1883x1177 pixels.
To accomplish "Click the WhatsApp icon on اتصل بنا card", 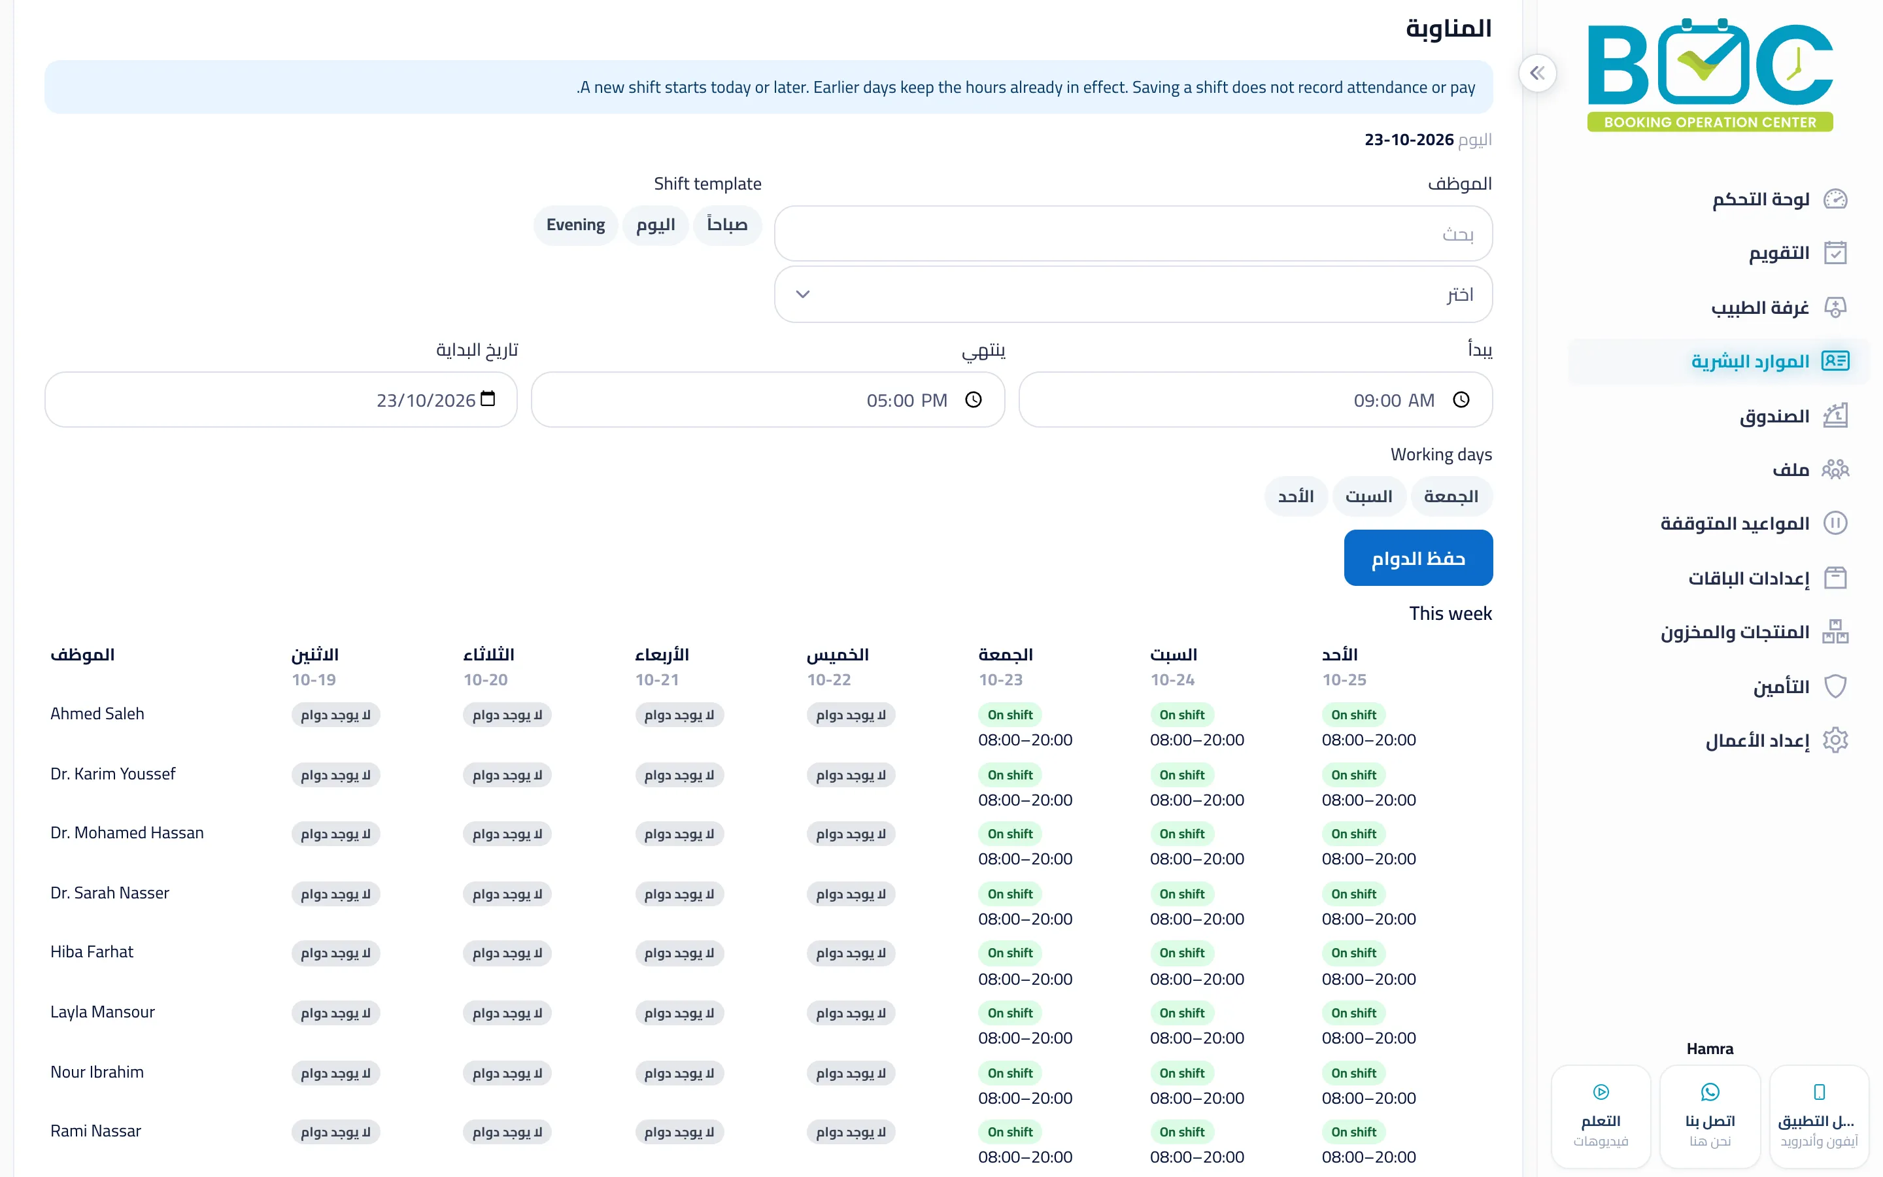I will point(1710,1091).
